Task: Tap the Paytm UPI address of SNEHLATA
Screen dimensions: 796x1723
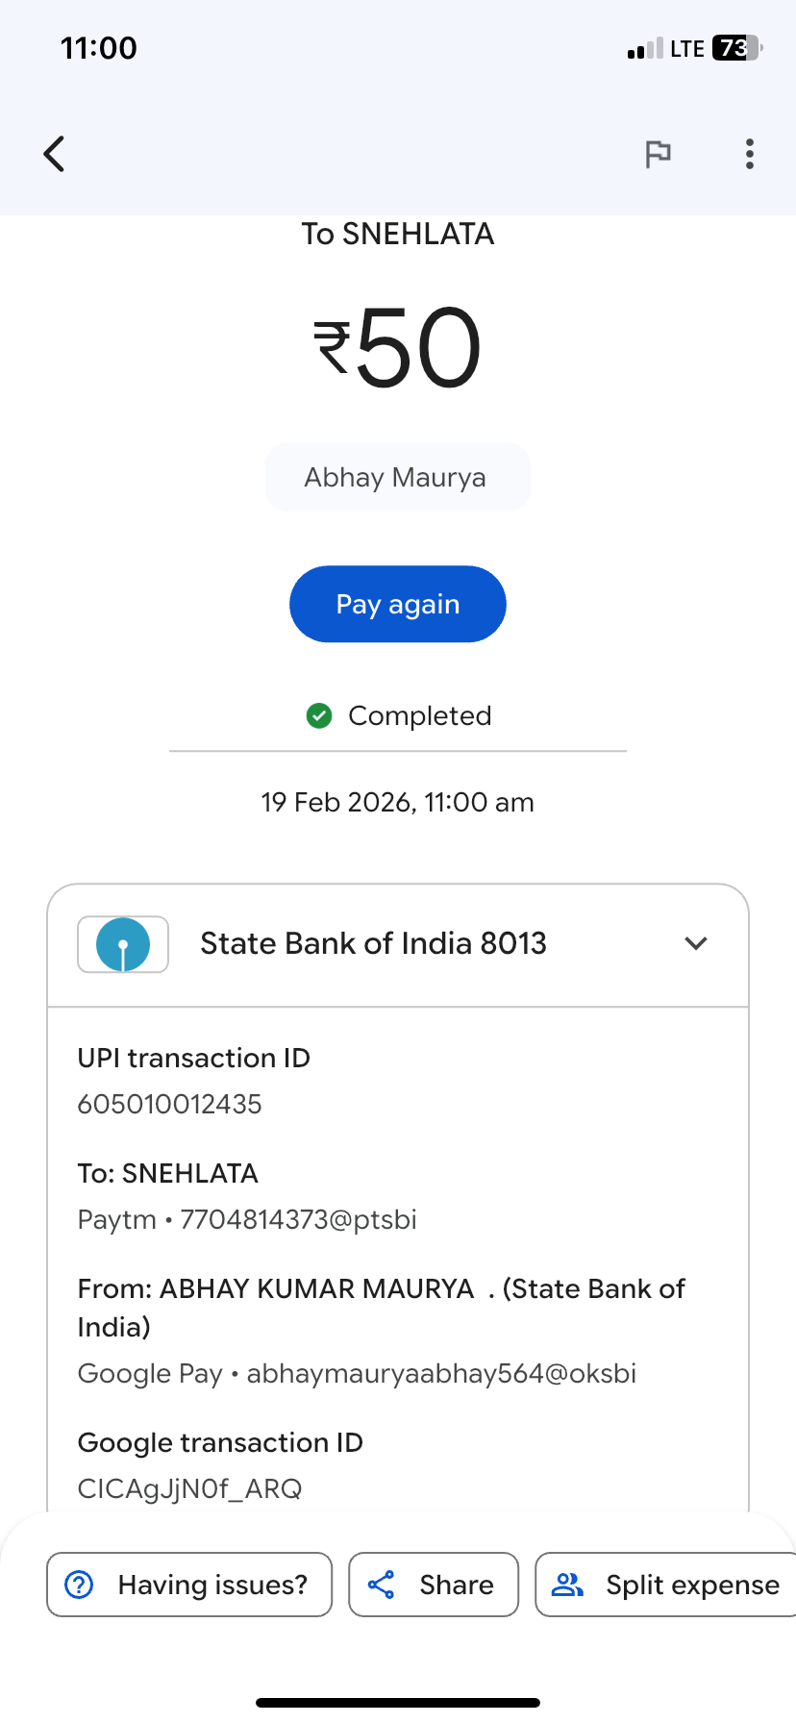Action: [x=298, y=1219]
